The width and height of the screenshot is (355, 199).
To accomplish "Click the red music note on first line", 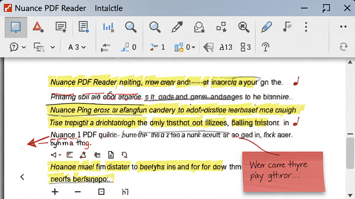I will [296, 81].
